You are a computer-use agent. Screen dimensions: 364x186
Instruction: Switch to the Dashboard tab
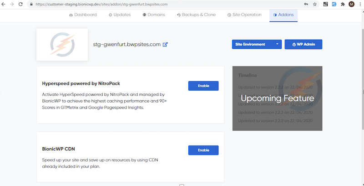[83, 15]
